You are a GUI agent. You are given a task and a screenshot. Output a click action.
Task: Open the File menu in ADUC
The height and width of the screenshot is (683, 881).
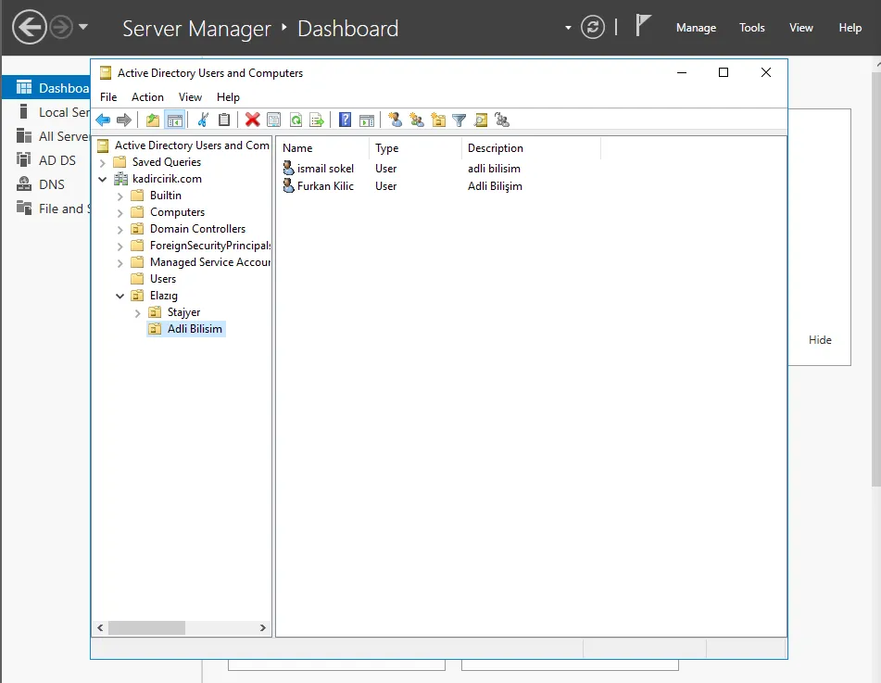click(108, 96)
